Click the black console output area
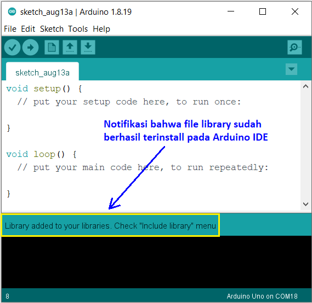The height and width of the screenshot is (303, 312). (156, 262)
